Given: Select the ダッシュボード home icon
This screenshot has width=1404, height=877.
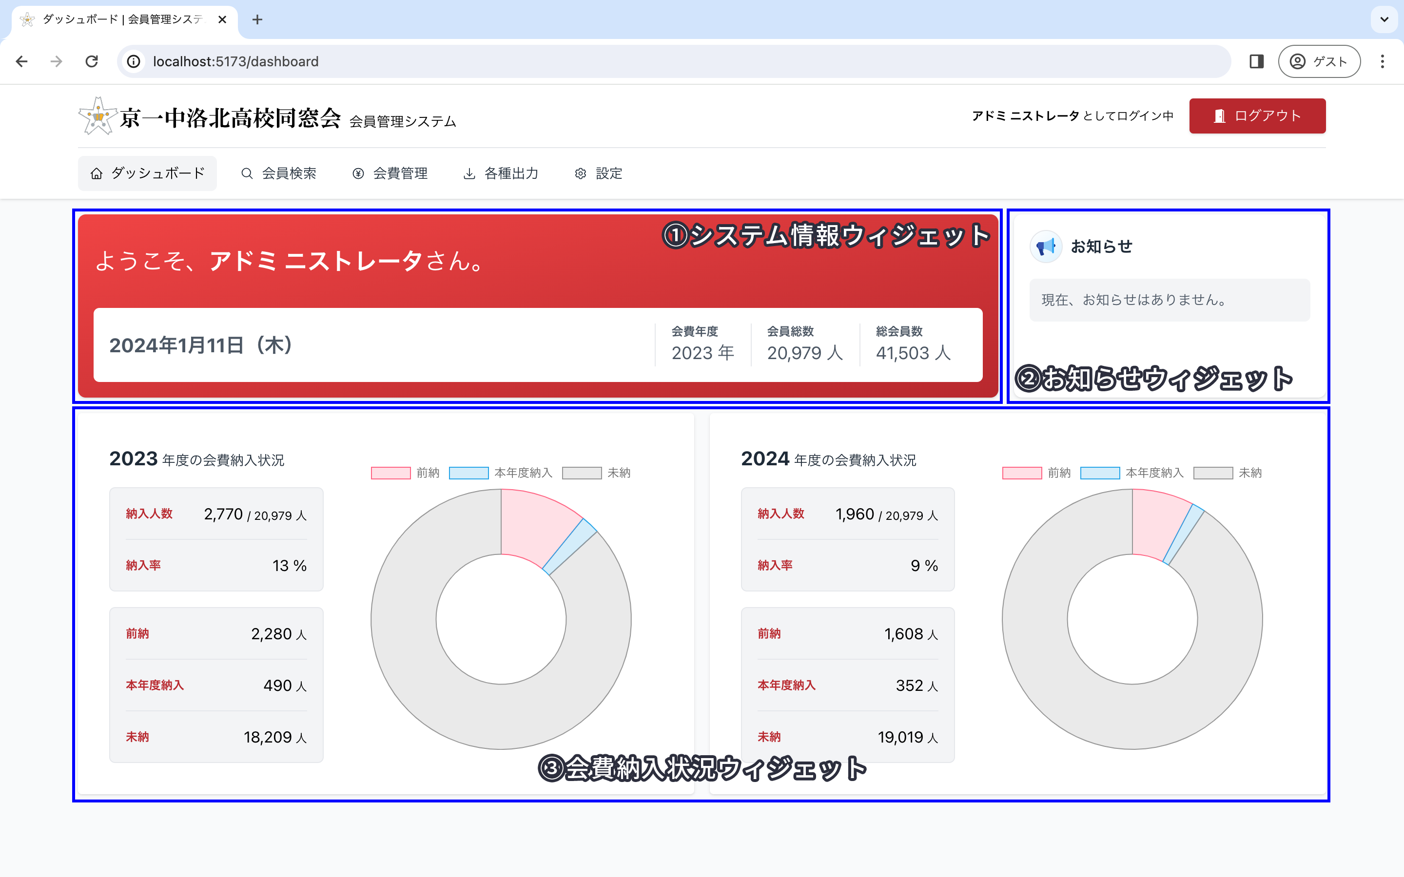Looking at the screenshot, I should (x=97, y=173).
